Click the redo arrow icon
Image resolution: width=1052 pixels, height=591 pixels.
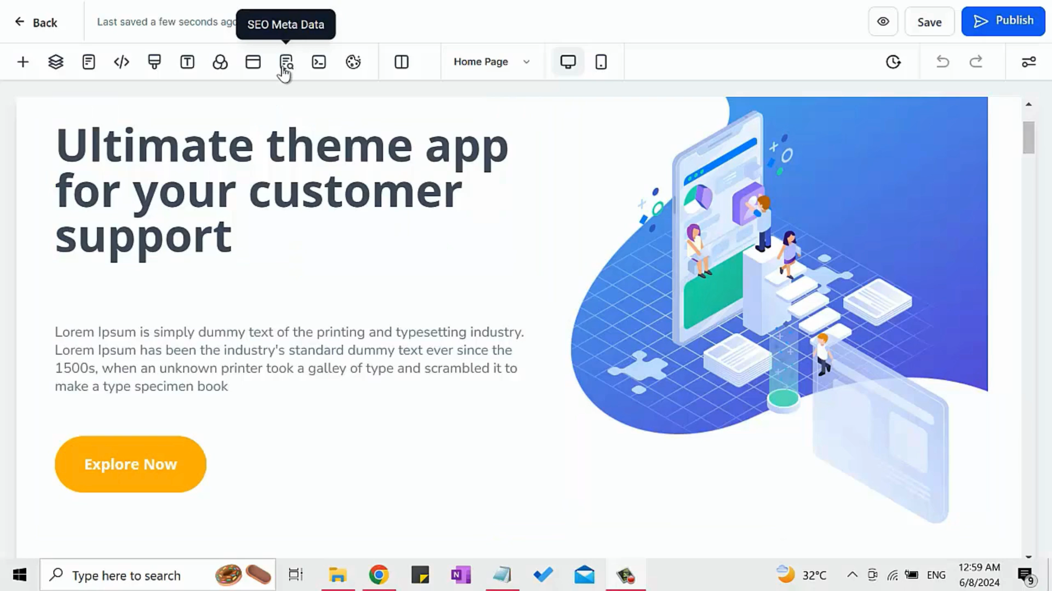pyautogui.click(x=976, y=62)
